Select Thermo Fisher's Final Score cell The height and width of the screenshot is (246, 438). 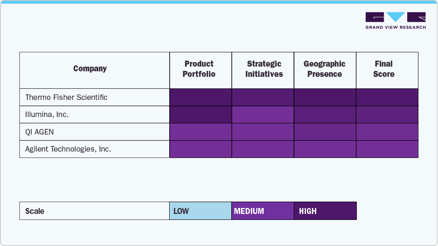pyautogui.click(x=387, y=97)
